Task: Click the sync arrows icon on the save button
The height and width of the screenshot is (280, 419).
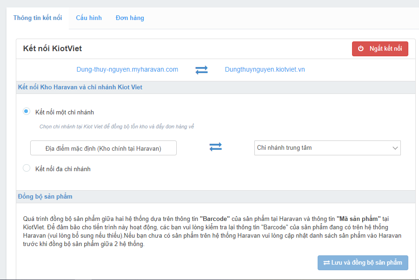Action: (326, 263)
